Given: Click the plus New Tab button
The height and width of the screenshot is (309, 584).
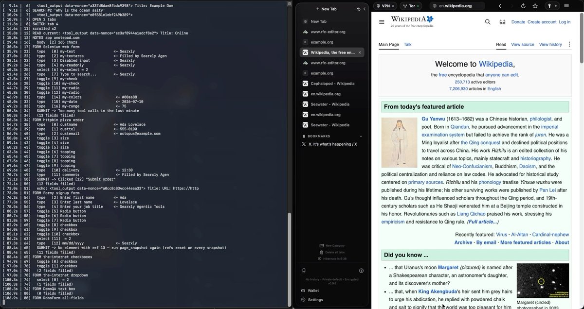Looking at the screenshot, I should point(326,9).
